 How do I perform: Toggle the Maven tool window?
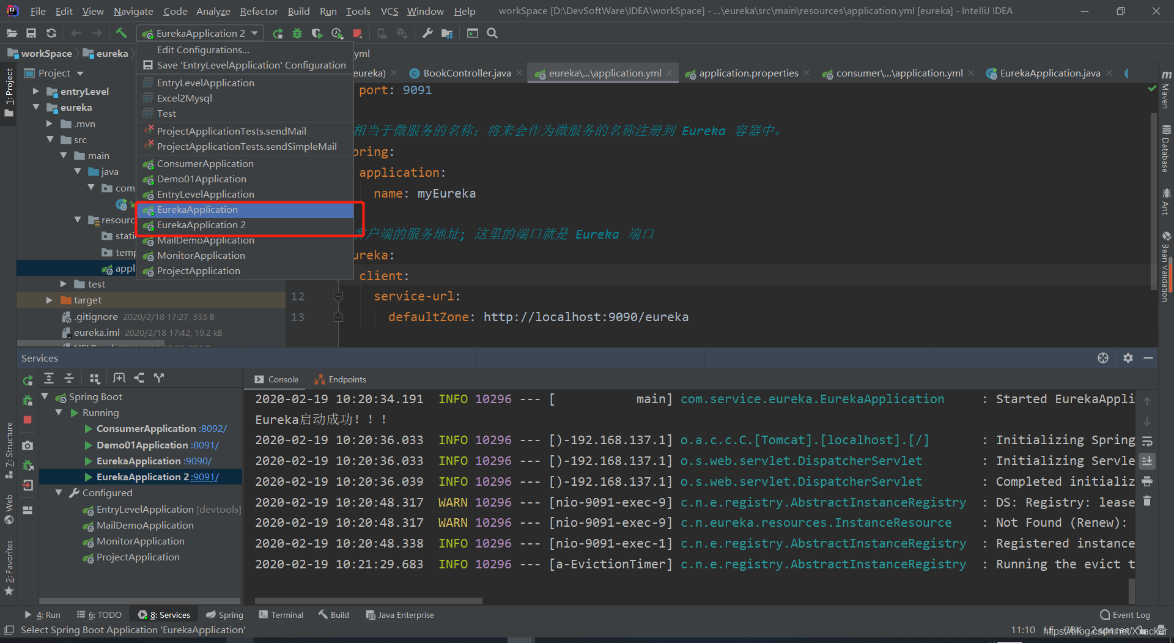1166,90
